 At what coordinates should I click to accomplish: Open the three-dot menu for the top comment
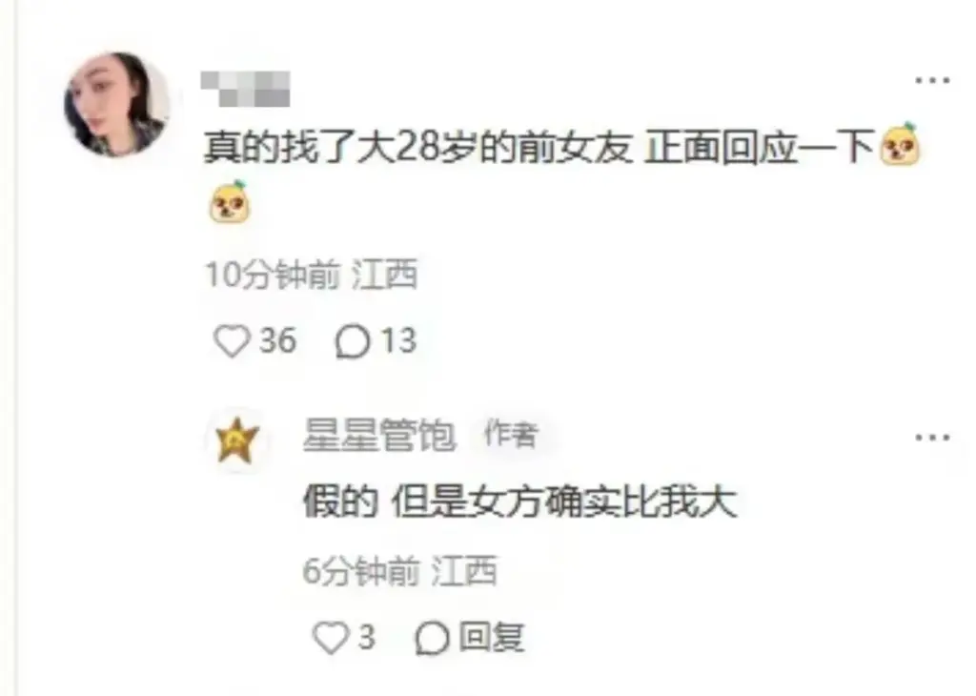932,80
